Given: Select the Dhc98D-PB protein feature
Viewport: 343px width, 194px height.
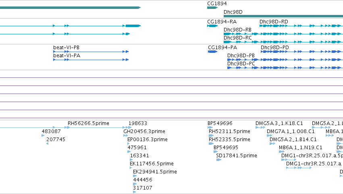Looking at the screenshot, I should [285, 60].
